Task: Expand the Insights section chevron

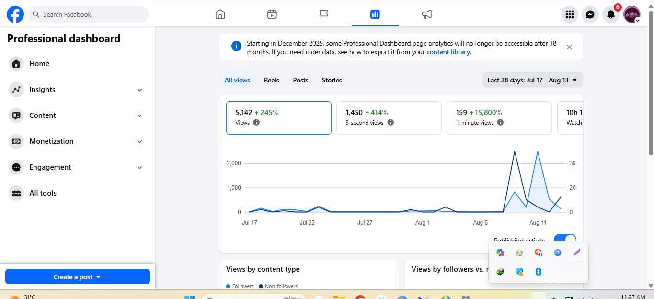Action: click(140, 90)
